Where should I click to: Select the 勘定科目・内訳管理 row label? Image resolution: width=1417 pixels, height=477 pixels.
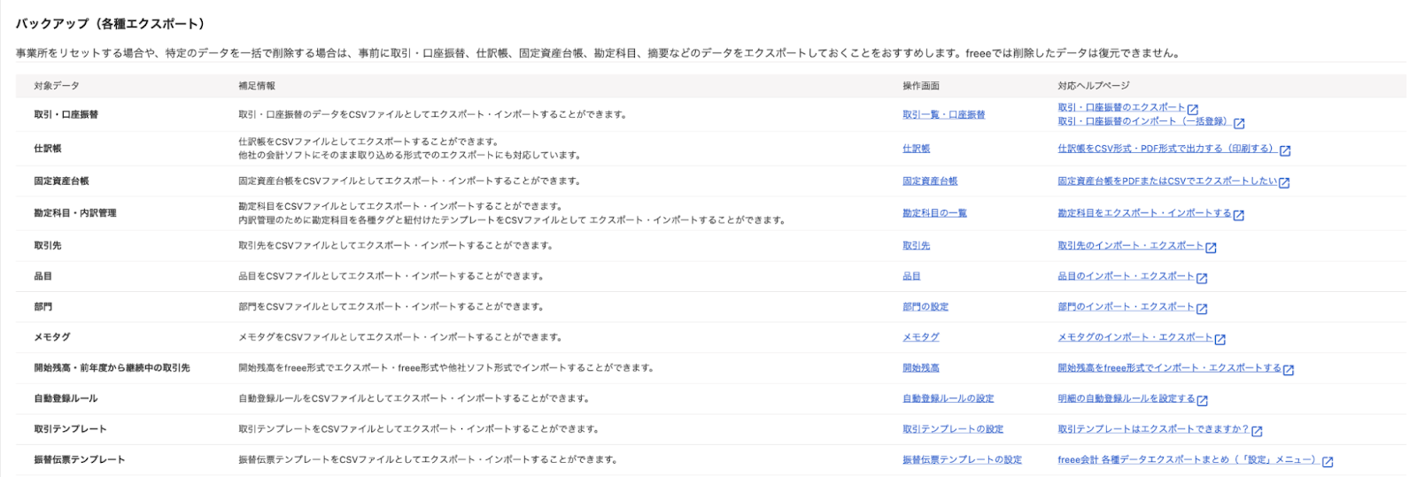75,213
